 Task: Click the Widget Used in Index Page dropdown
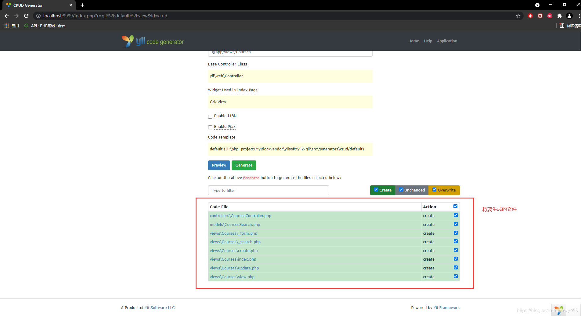[290, 102]
